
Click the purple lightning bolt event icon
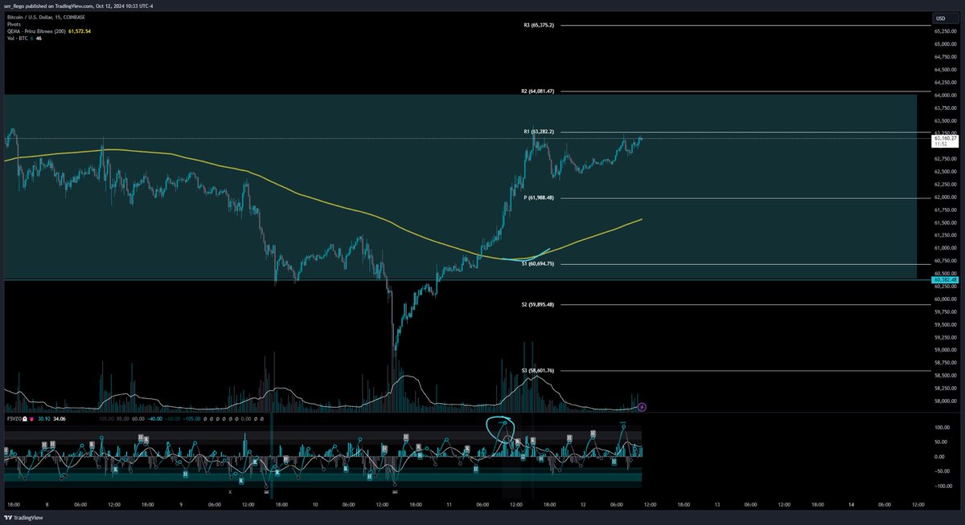[x=641, y=407]
